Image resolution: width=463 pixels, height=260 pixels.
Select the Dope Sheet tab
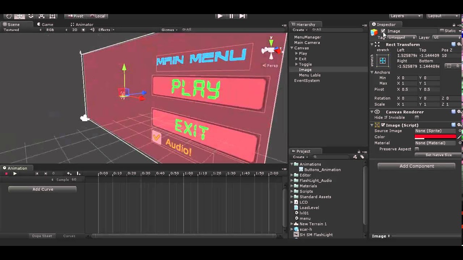click(42, 236)
